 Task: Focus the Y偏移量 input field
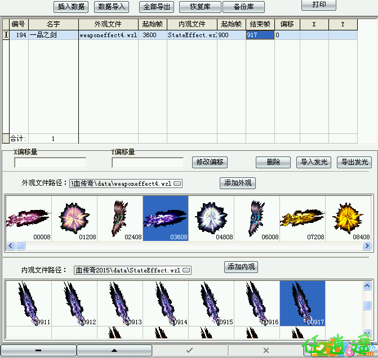pos(148,162)
